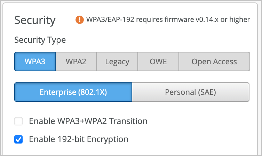Image resolution: width=262 pixels, height=156 pixels.
Task: Uncheck the 192-bit Encryption checkbox
Action: (x=18, y=140)
